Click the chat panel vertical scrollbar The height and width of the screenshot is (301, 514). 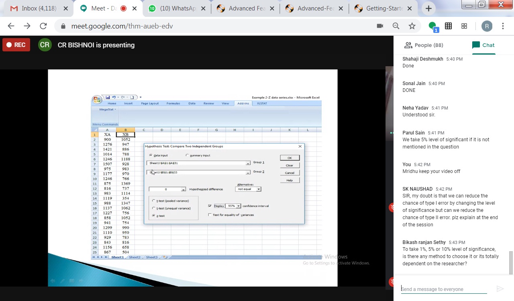(x=511, y=263)
